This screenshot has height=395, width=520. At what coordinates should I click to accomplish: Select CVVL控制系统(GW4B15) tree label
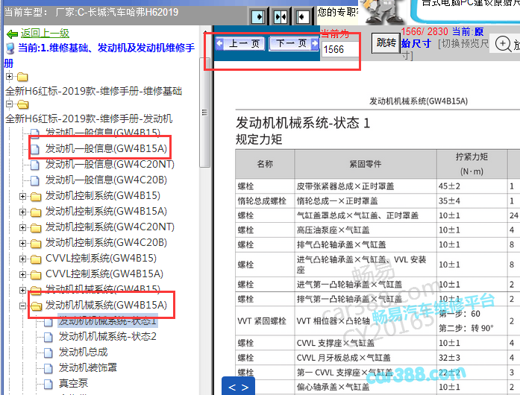coord(101,258)
